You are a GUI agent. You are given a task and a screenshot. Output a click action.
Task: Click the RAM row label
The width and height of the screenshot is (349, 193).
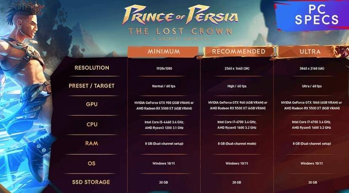pyautogui.click(x=92, y=143)
